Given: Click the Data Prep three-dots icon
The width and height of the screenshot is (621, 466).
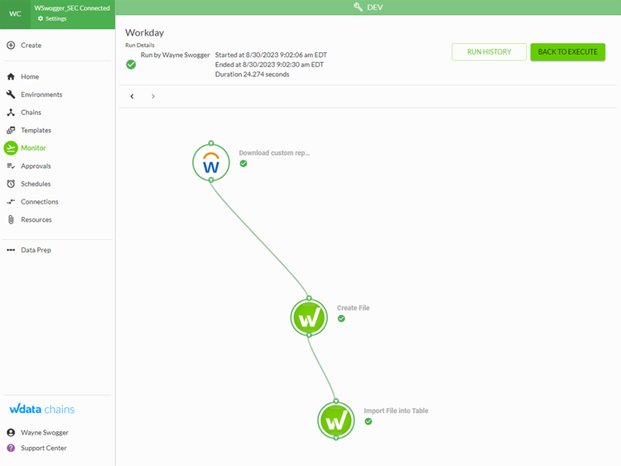Looking at the screenshot, I should point(11,250).
